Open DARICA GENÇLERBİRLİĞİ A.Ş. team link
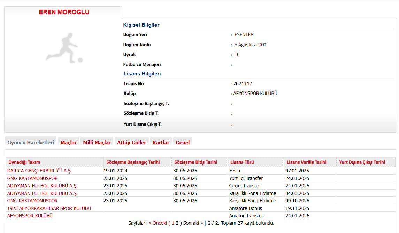Viewport: 399px width, 233px height. 39,171
